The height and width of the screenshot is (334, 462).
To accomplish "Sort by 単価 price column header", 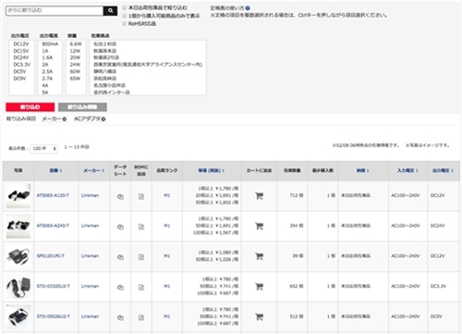I will [212, 170].
